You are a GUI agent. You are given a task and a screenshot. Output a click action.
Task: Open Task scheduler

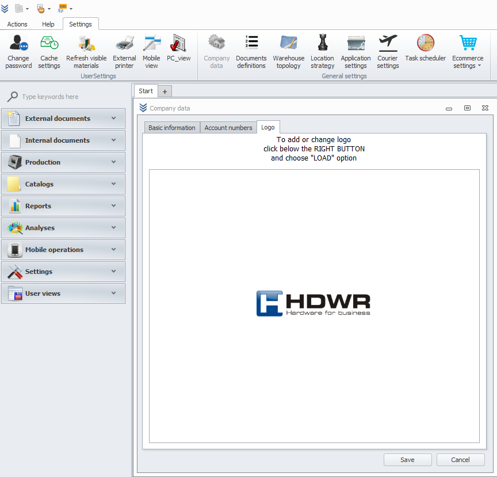425,48
